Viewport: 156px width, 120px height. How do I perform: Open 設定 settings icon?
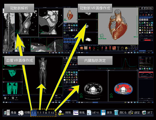(x=131, y=113)
